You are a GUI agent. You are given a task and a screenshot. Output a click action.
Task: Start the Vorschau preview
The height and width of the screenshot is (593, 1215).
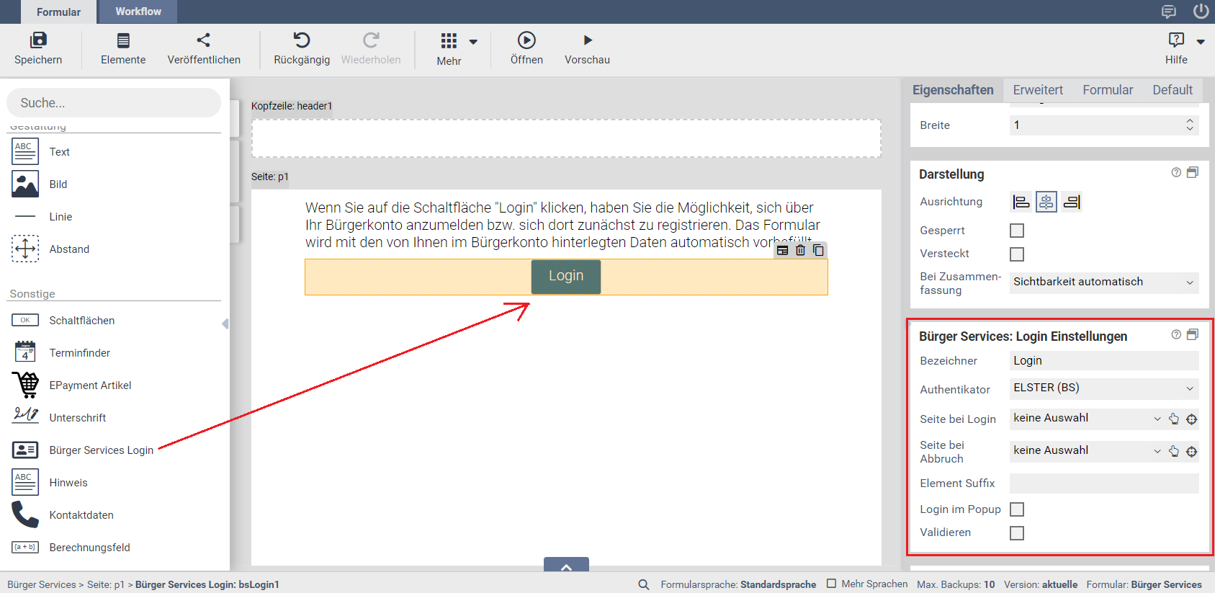click(588, 40)
